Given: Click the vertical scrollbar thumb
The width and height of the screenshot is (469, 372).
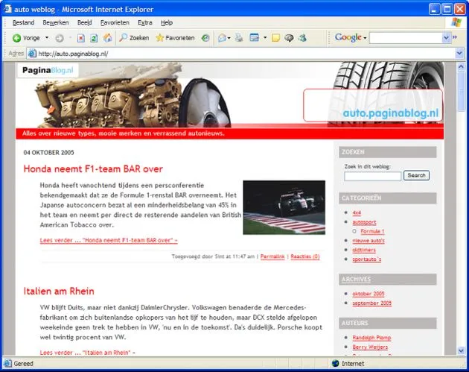Looking at the screenshot, I should point(461,91).
